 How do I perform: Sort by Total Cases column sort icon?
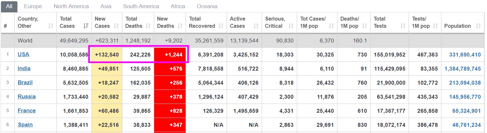[86, 26]
